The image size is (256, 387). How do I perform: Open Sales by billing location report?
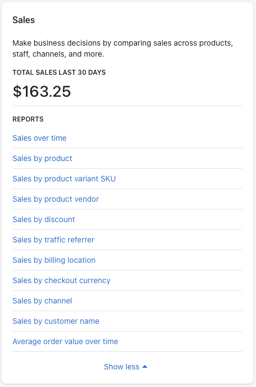click(54, 260)
